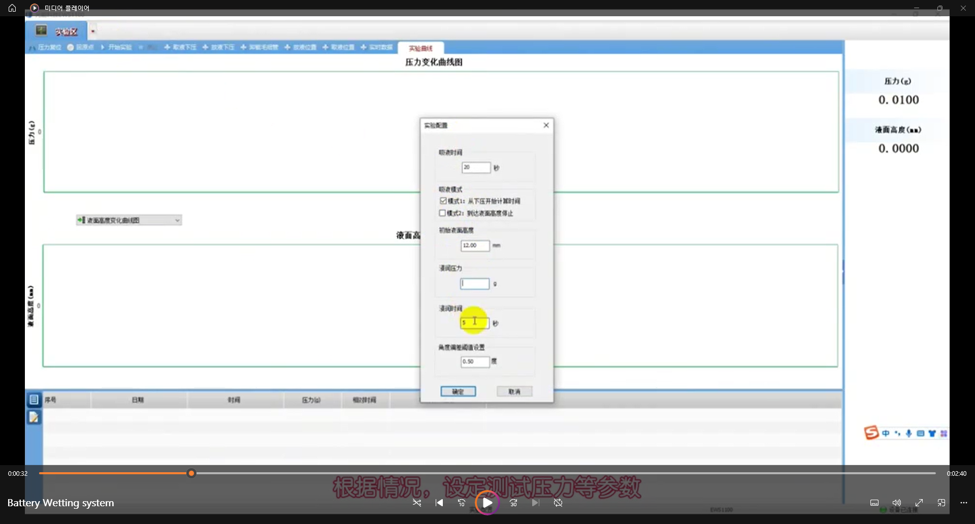This screenshot has width=975, height=524.
Task: Click 取液下压 in the toolbar
Action: [x=180, y=47]
